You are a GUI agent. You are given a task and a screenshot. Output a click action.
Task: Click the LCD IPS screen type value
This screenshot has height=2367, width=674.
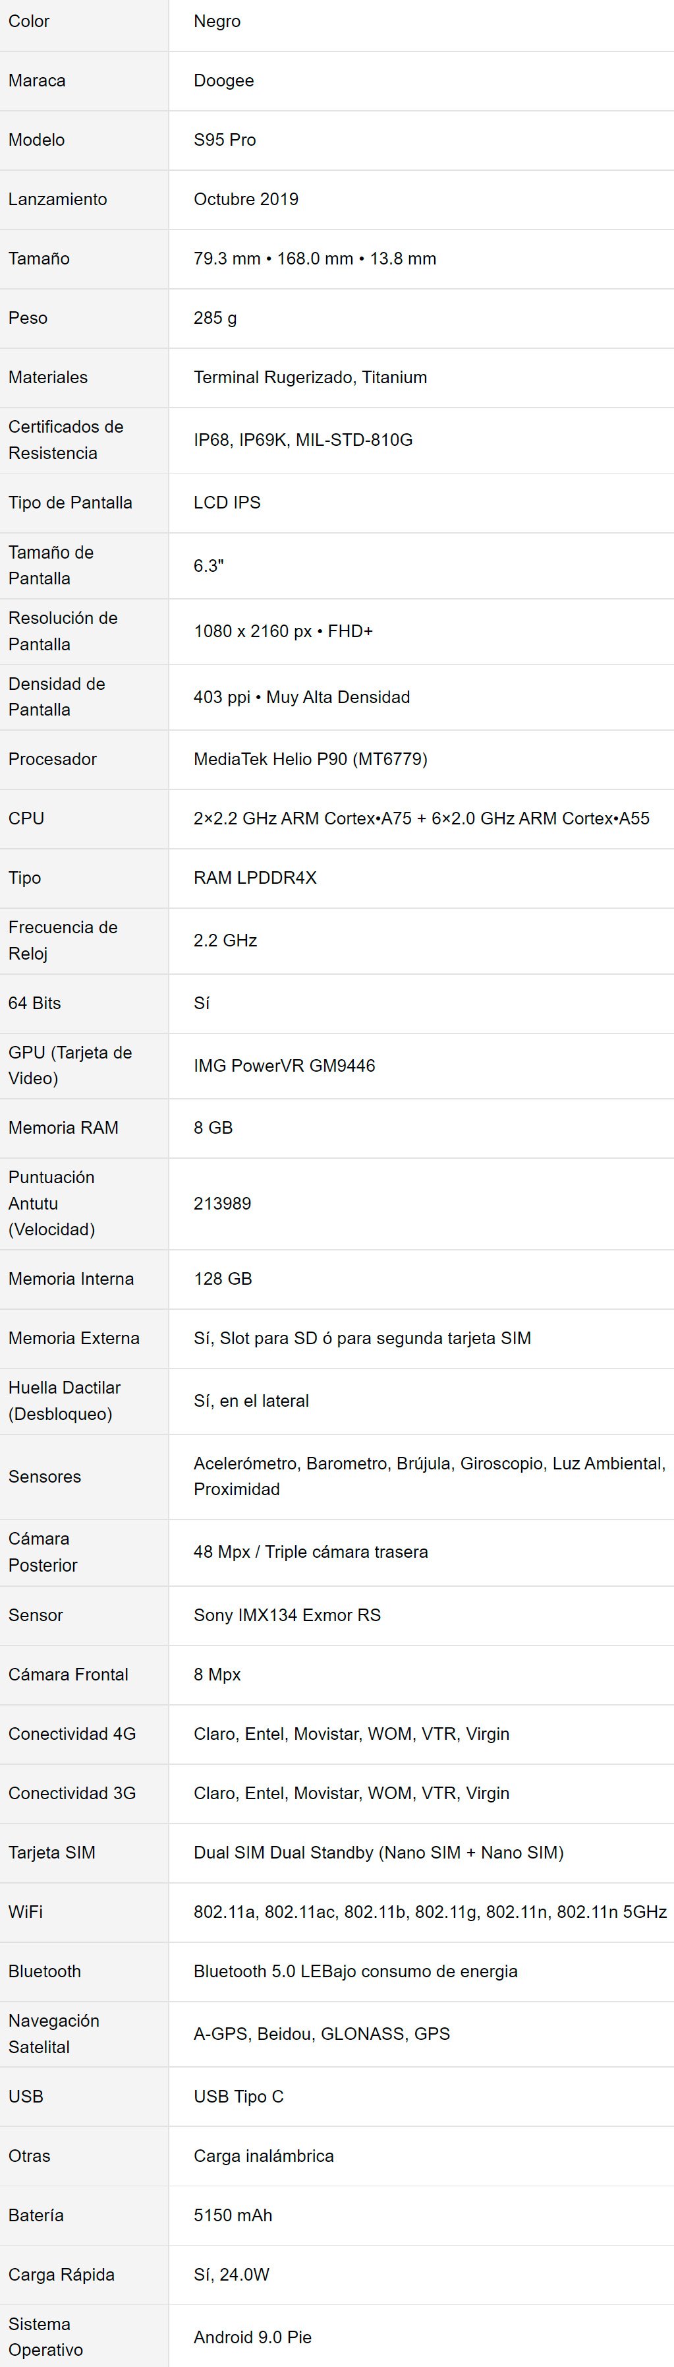click(x=227, y=503)
